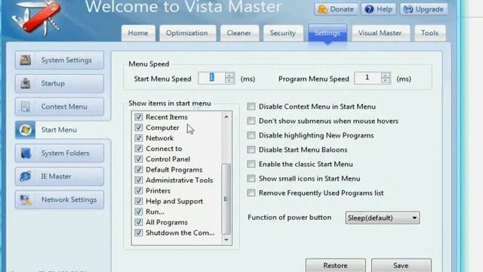Uncheck the Shutdown the Com... checkbox

click(x=139, y=233)
